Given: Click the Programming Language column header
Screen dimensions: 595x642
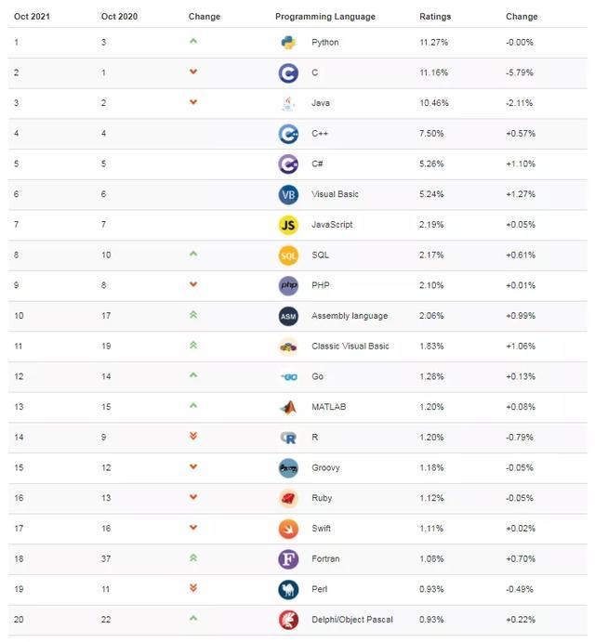Looking at the screenshot, I should point(325,17).
